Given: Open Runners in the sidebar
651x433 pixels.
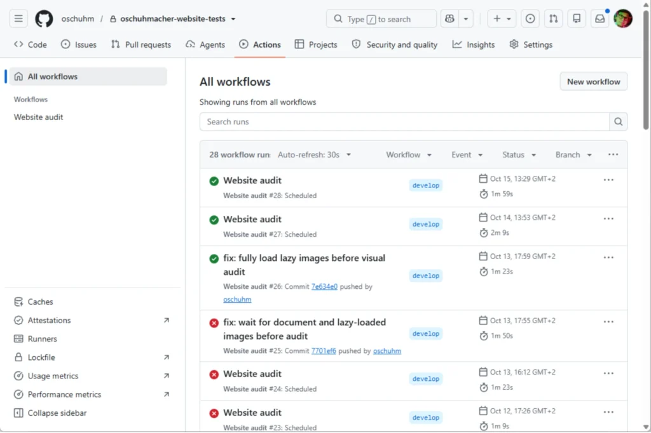Looking at the screenshot, I should [43, 339].
